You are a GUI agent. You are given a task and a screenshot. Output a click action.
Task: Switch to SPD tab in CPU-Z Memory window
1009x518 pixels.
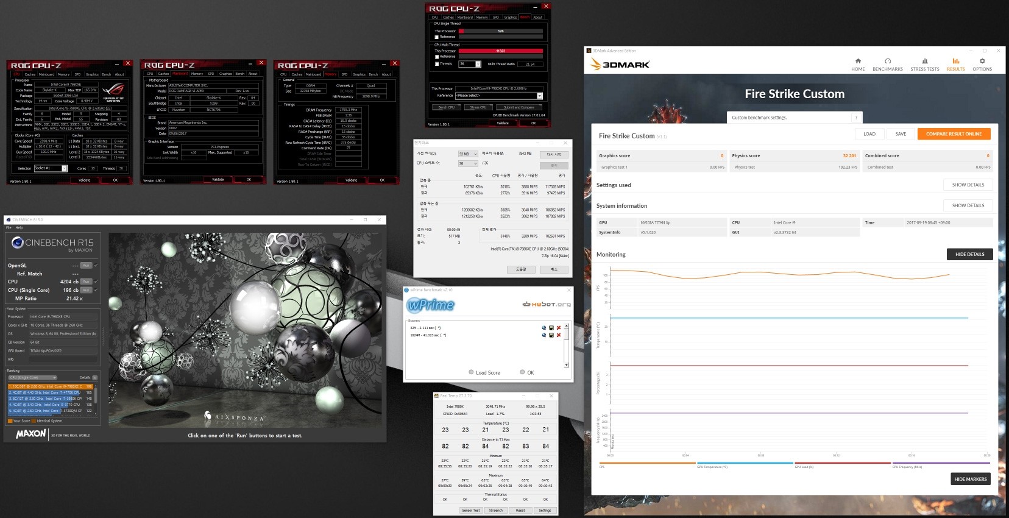click(344, 74)
